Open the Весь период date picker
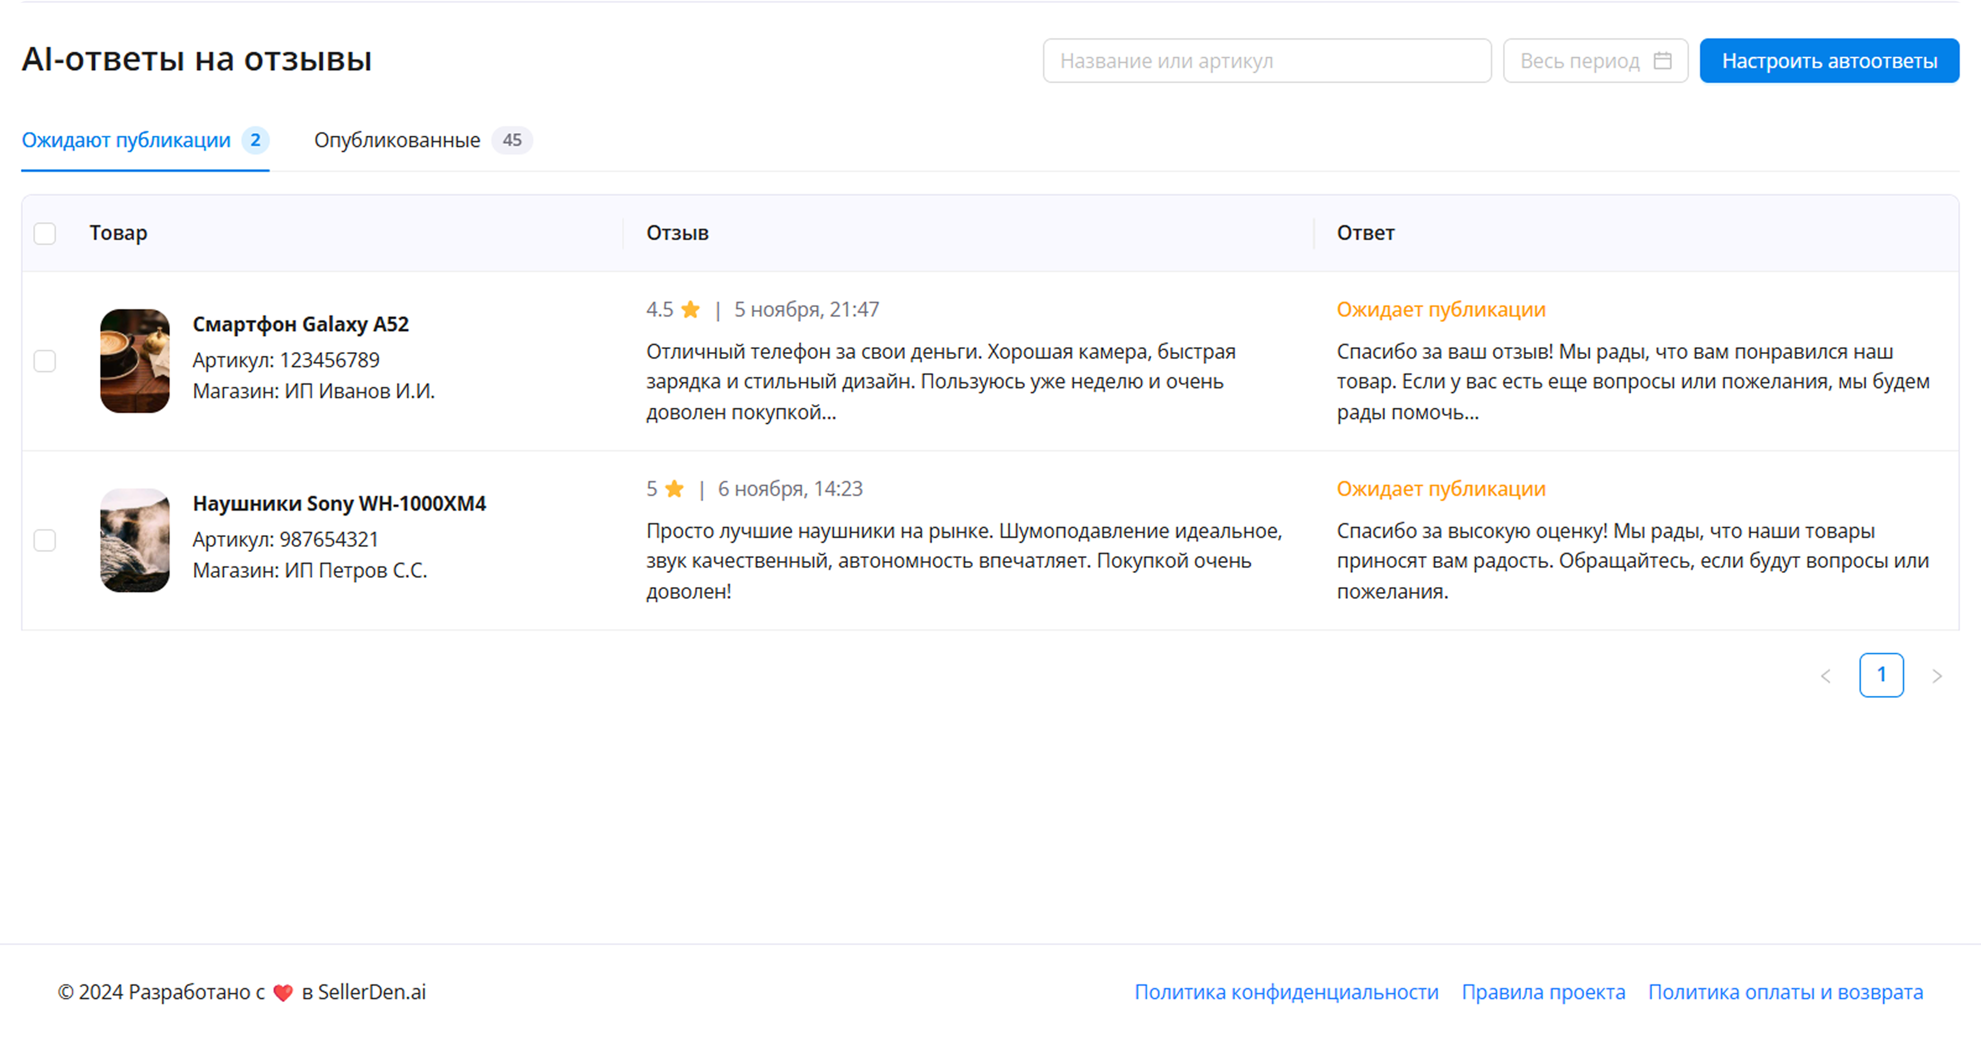 point(1580,61)
